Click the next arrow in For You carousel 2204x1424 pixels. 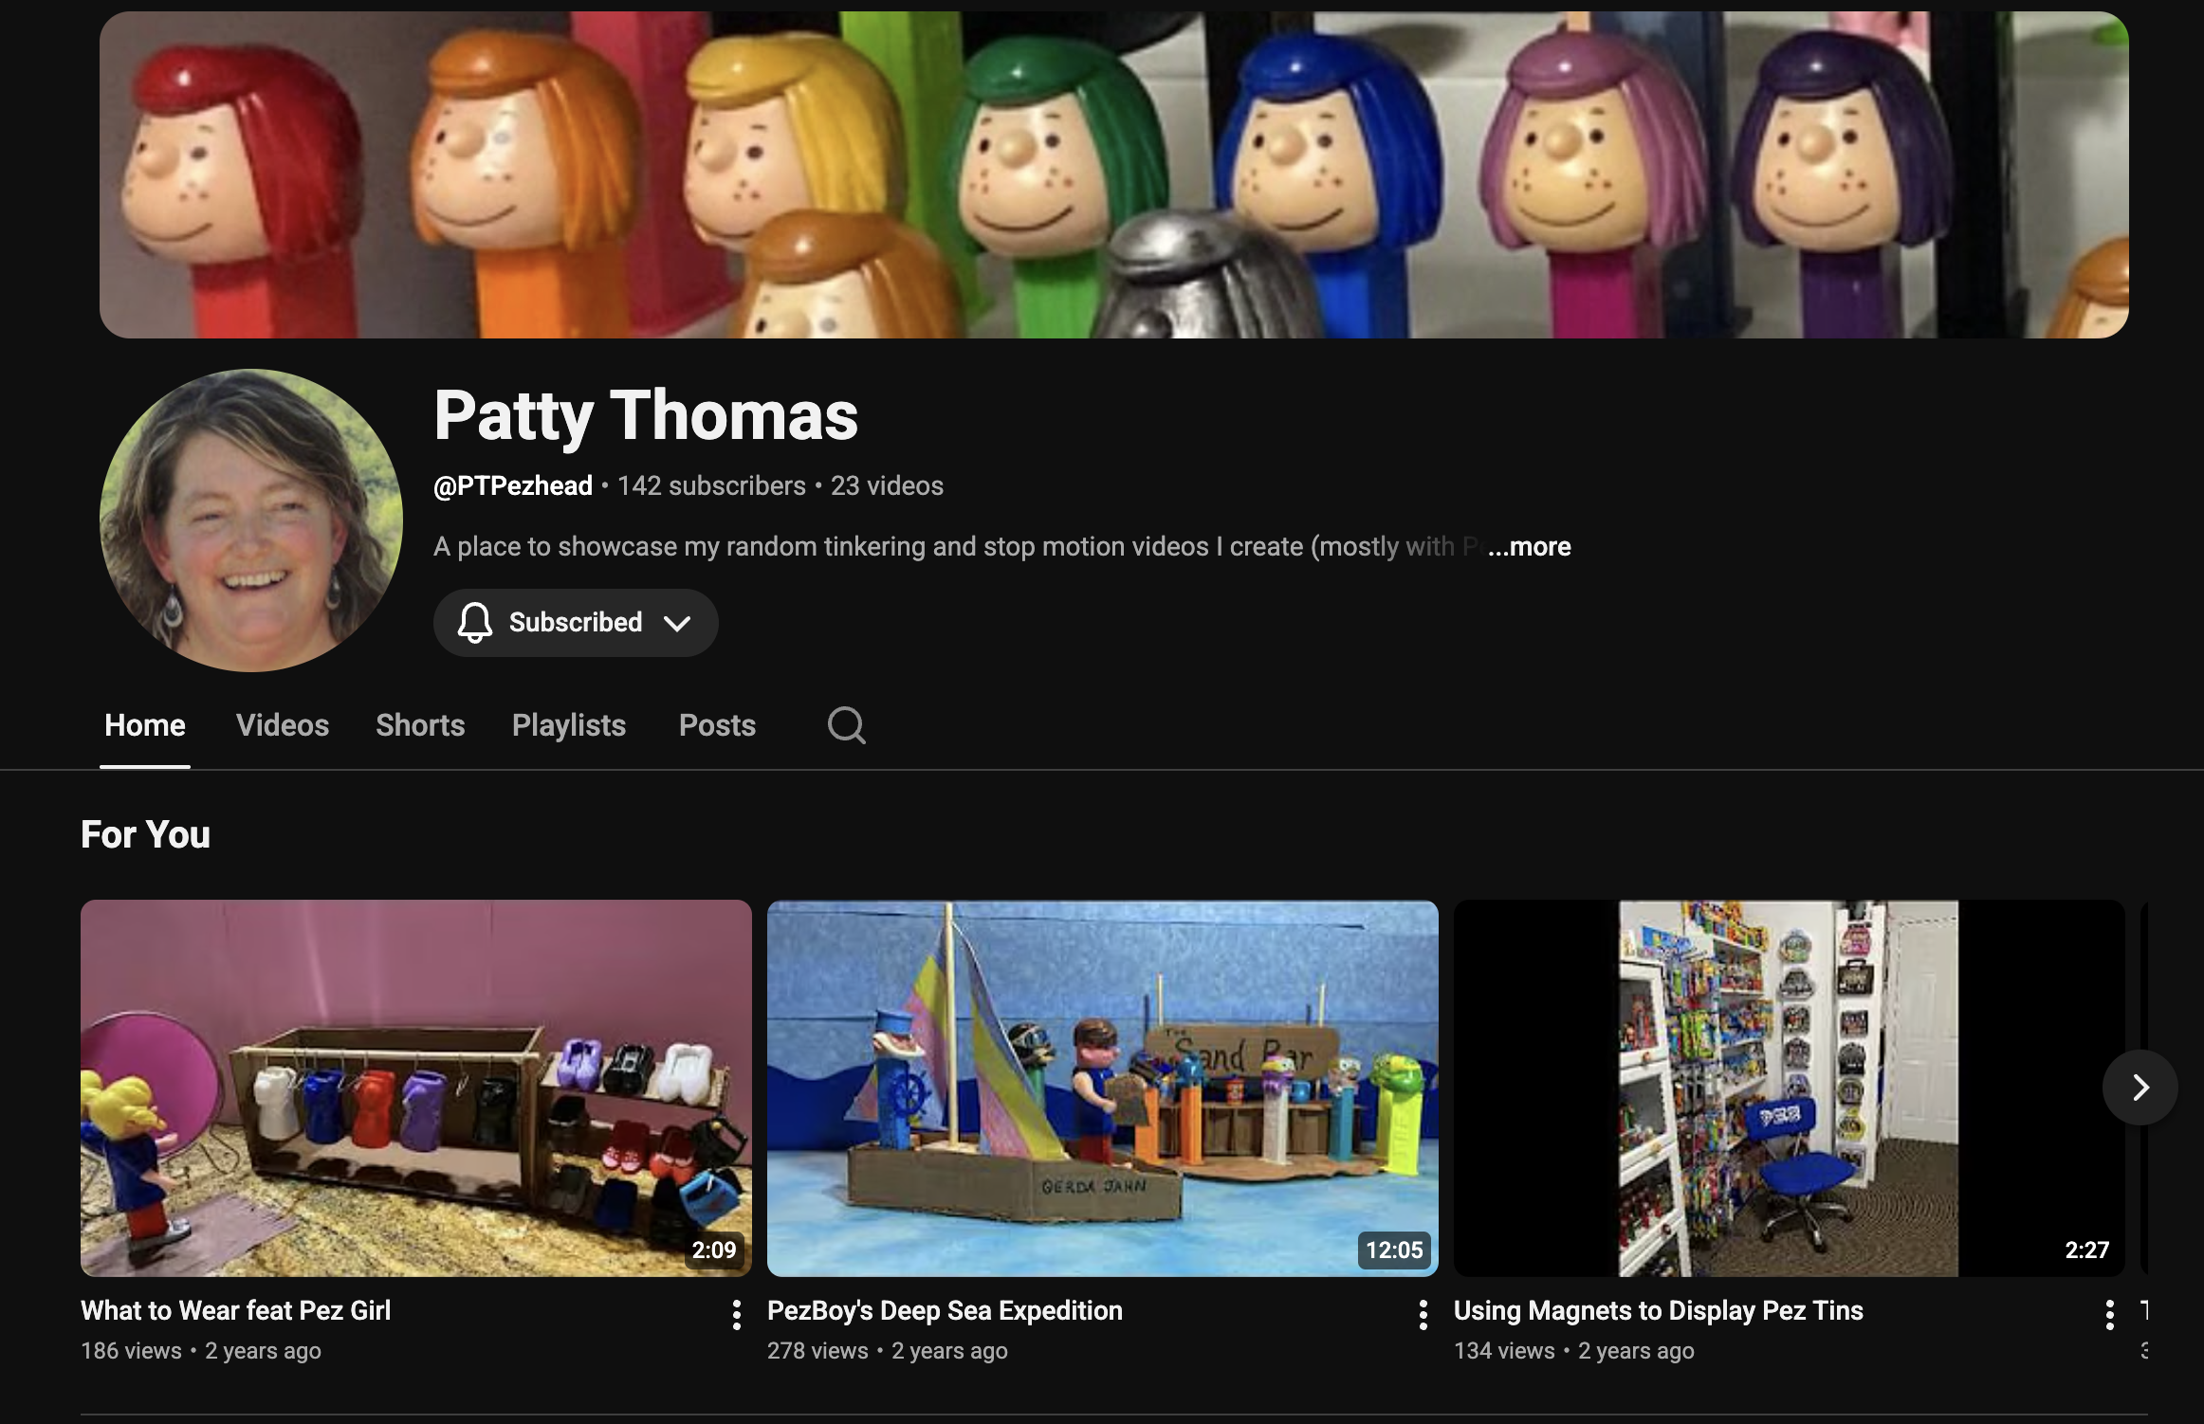2140,1087
